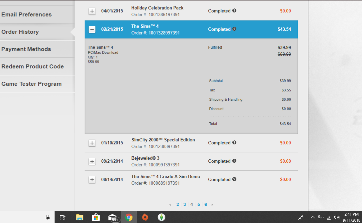Open Google Chrome from the taskbar

click(x=129, y=217)
